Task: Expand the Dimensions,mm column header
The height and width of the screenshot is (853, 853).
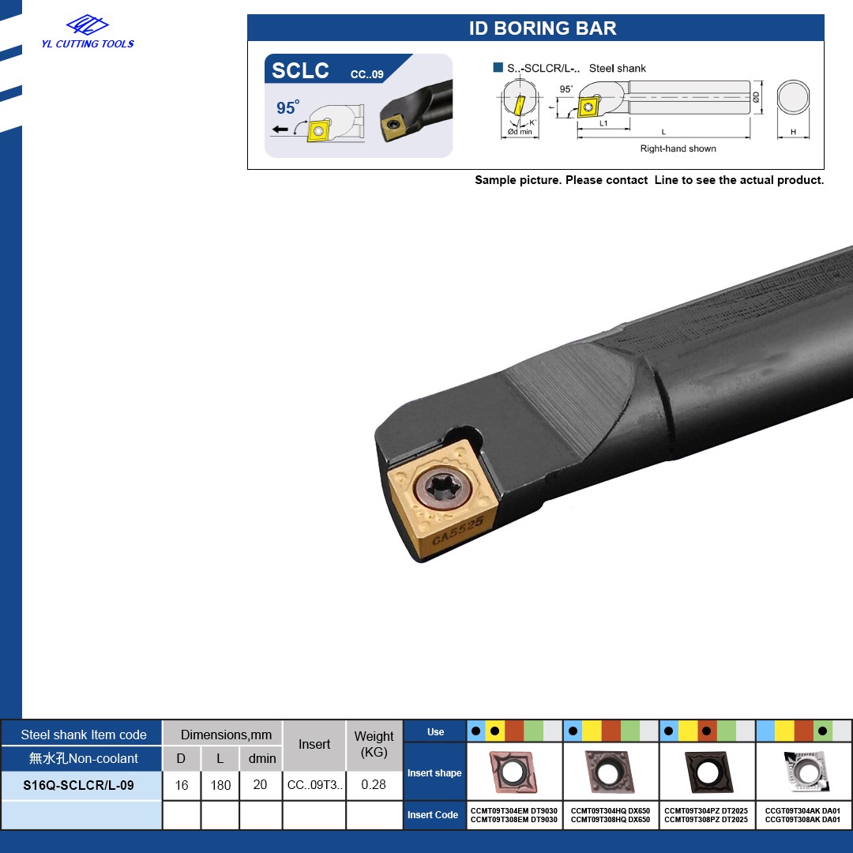Action: (x=226, y=734)
